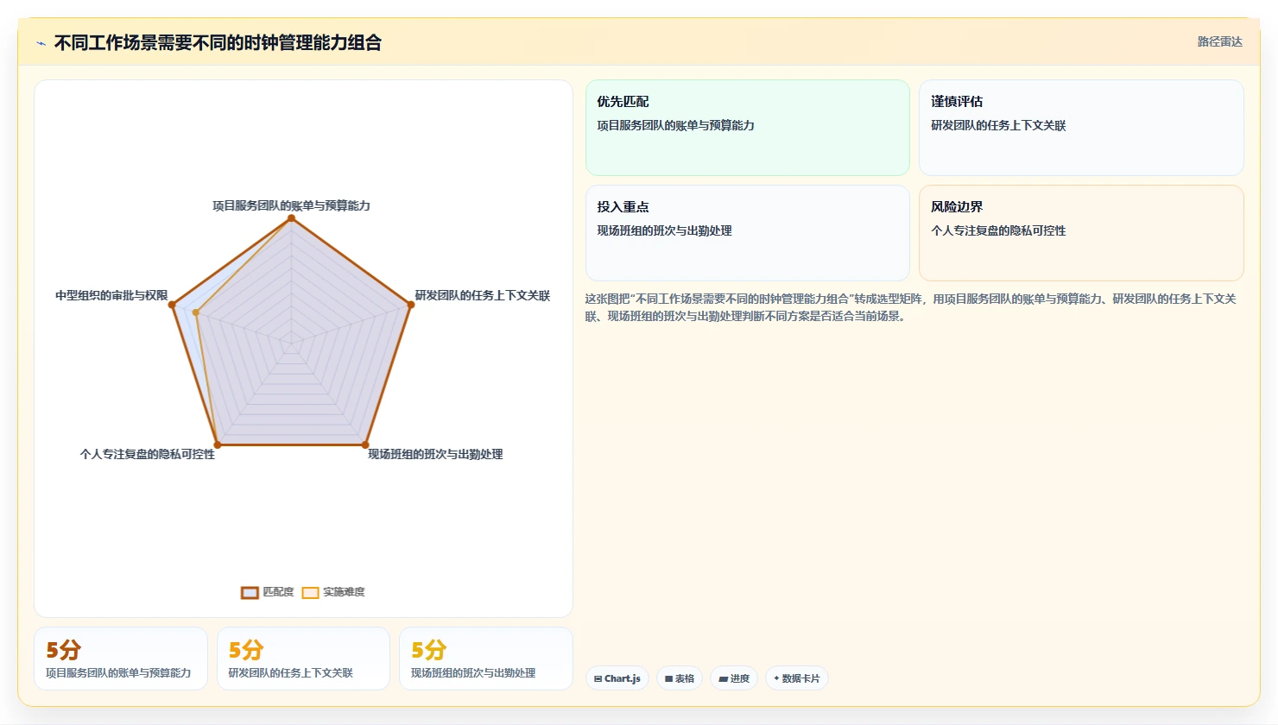Click the Chart.js tag
The height and width of the screenshot is (725, 1278).
click(x=617, y=678)
